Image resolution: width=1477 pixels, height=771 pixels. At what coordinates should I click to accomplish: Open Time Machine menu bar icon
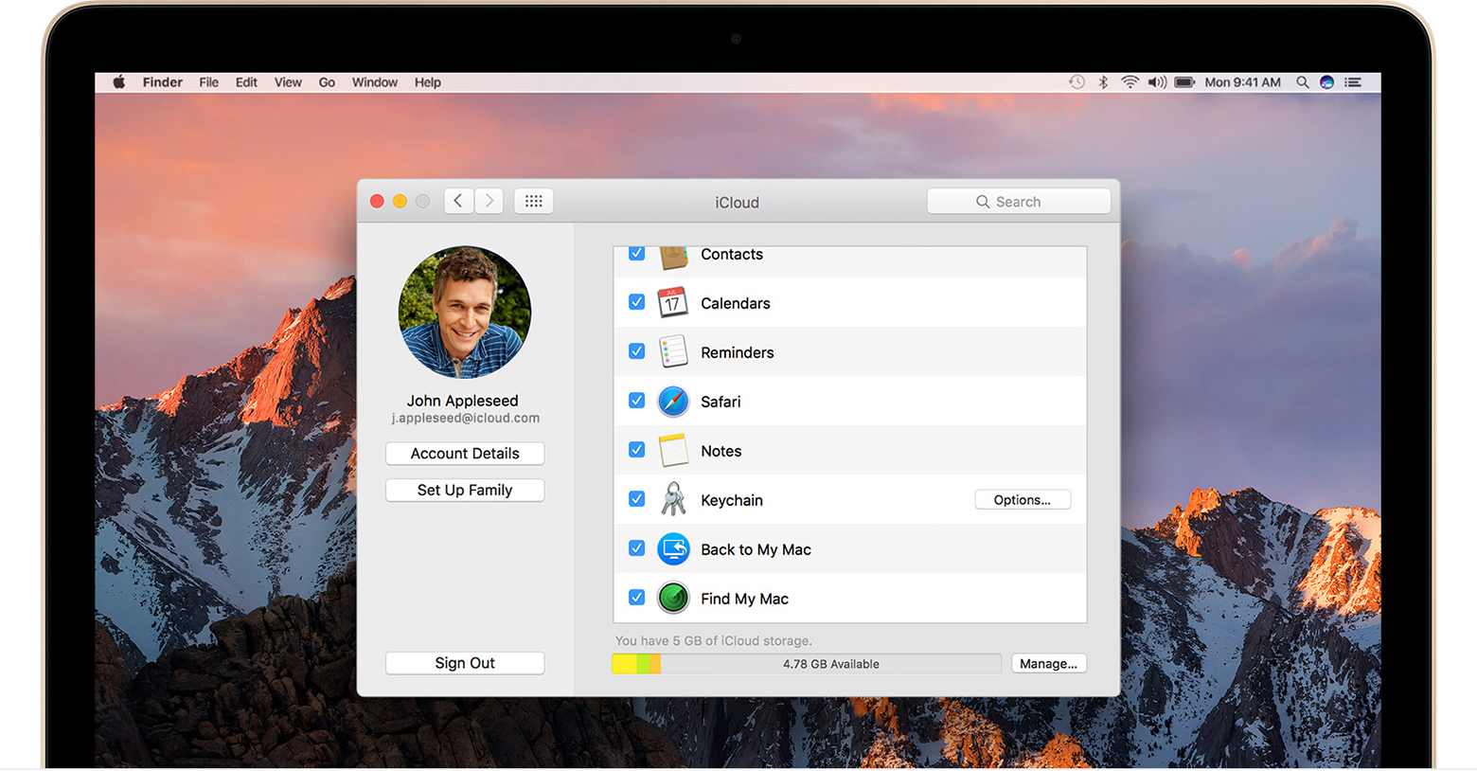pyautogui.click(x=1077, y=82)
